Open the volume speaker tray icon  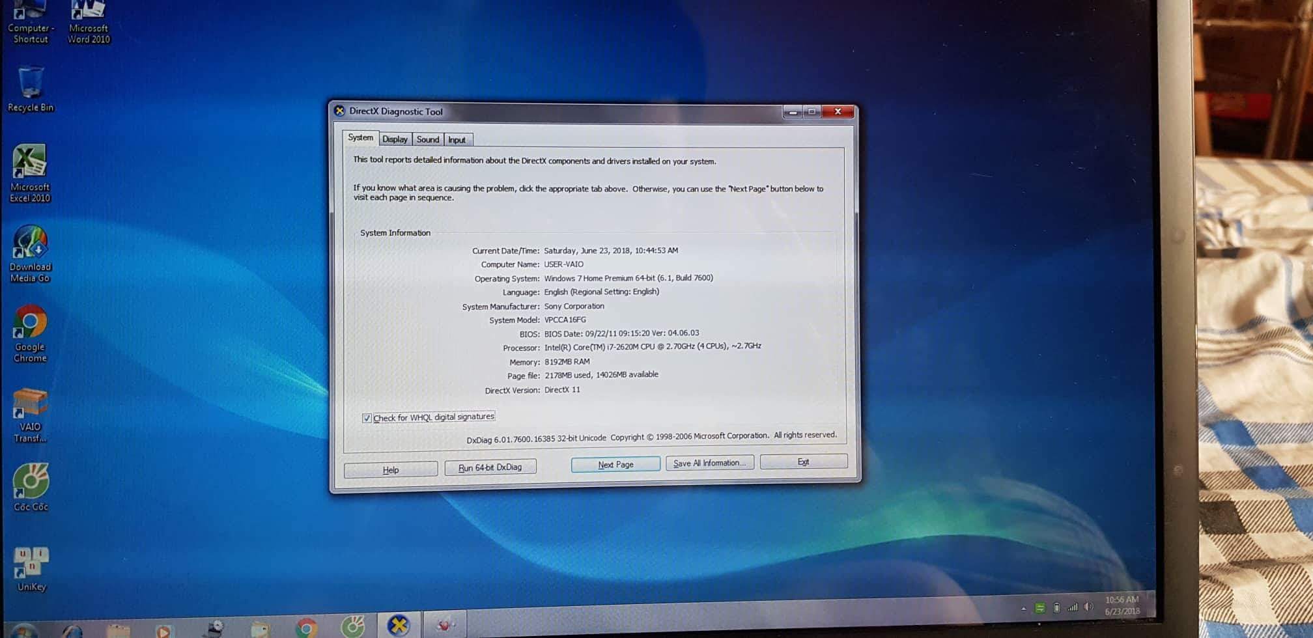(1088, 607)
